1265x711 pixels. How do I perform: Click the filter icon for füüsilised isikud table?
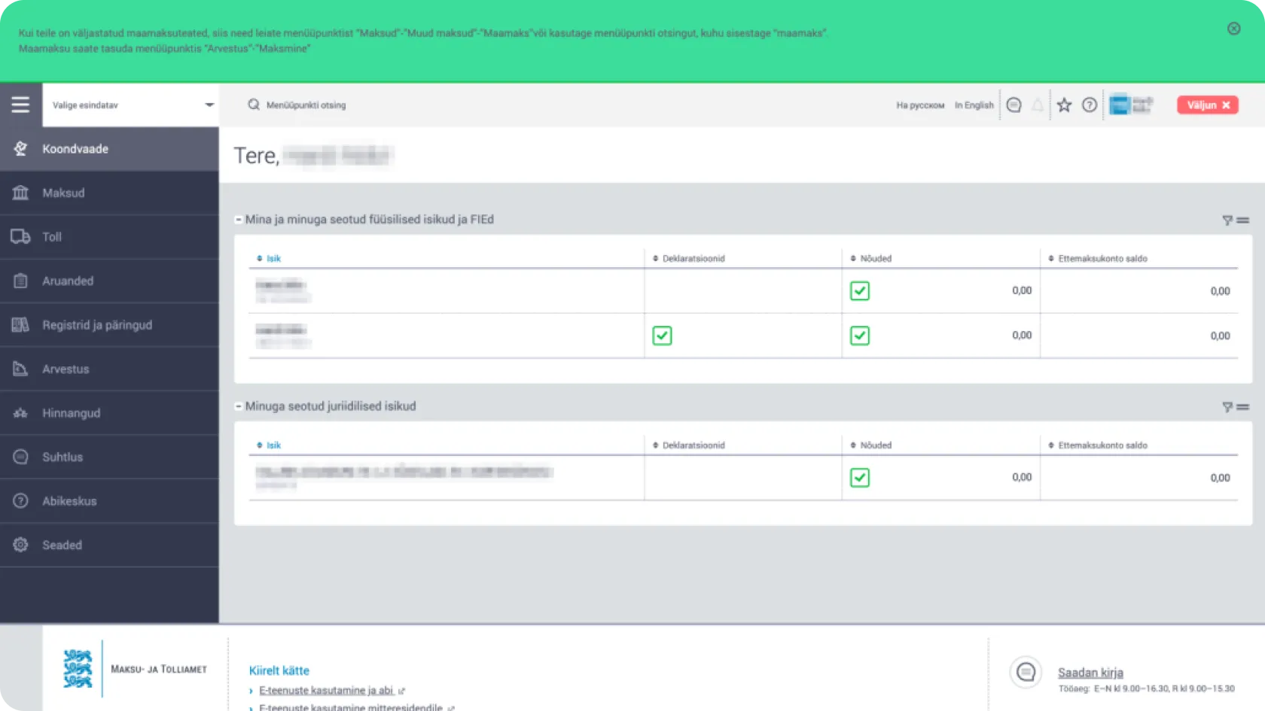1227,220
